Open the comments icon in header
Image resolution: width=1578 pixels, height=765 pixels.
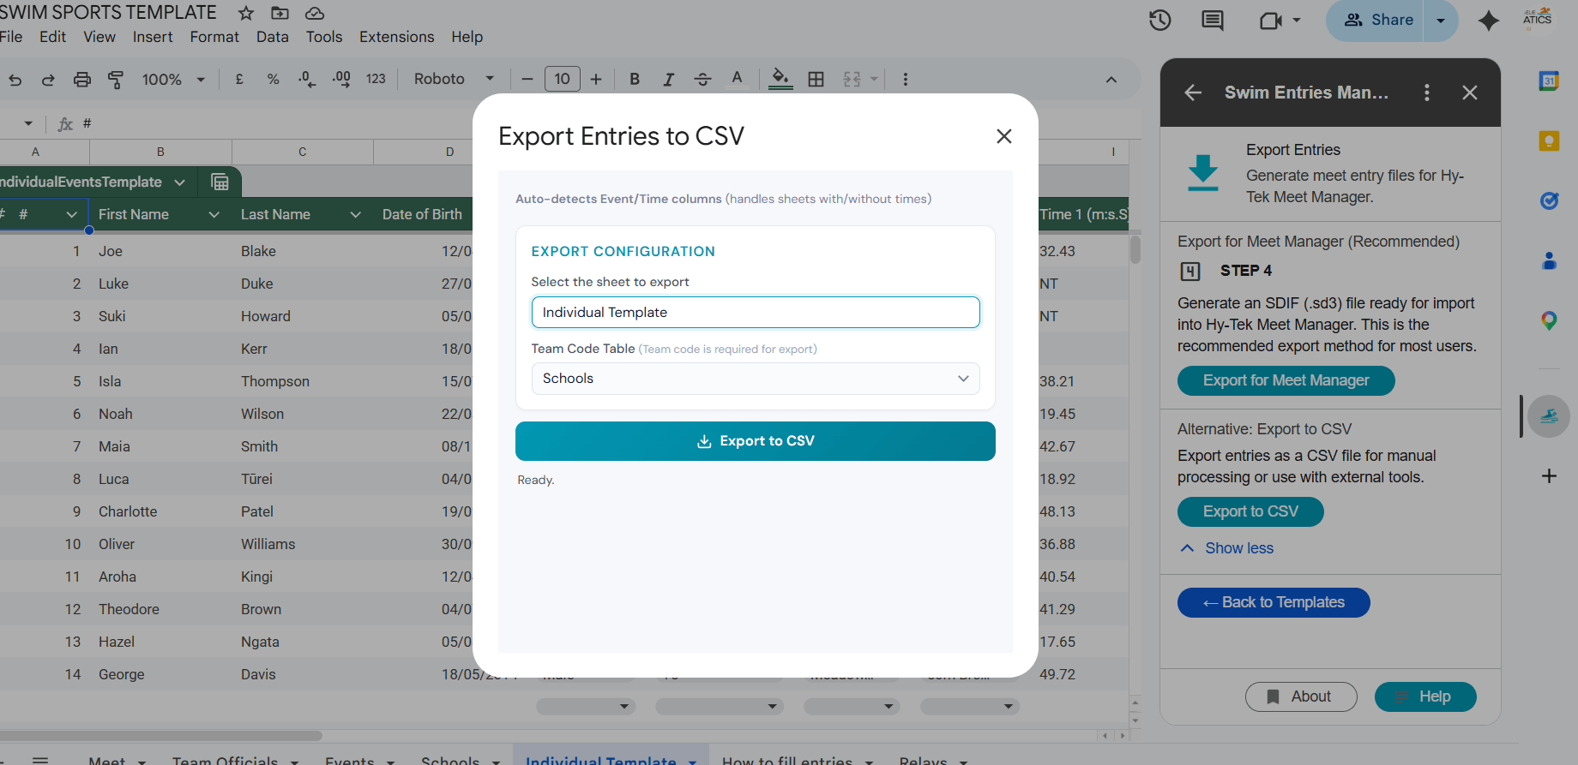[1212, 20]
